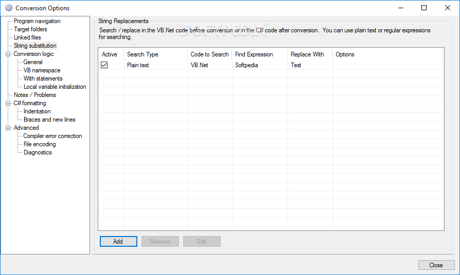
Task: Select the Advanced category label
Action: click(x=26, y=128)
